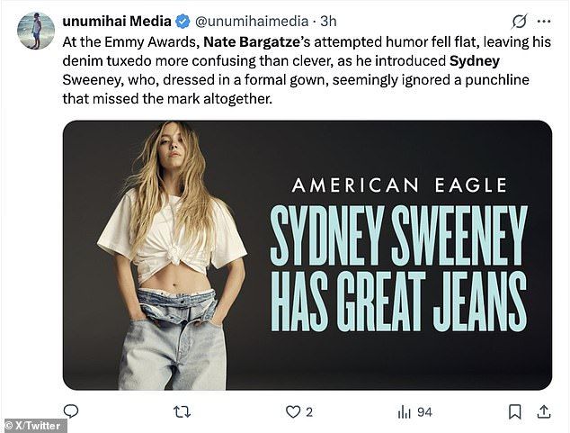The image size is (570, 433).
Task: Share the tweet via the share icon
Action: pyautogui.click(x=544, y=411)
